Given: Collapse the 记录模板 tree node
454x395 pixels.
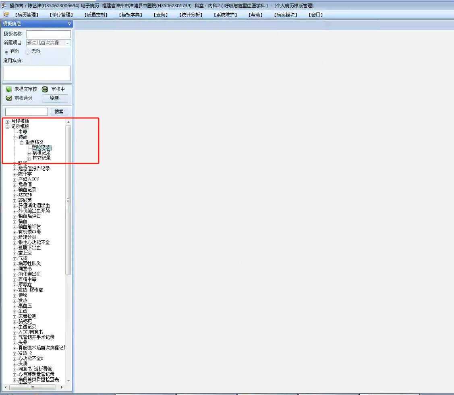Looking at the screenshot, I should pos(8,127).
